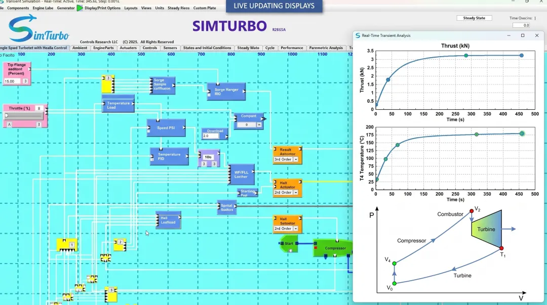
Task: Select the Compant block
Action: [248, 120]
